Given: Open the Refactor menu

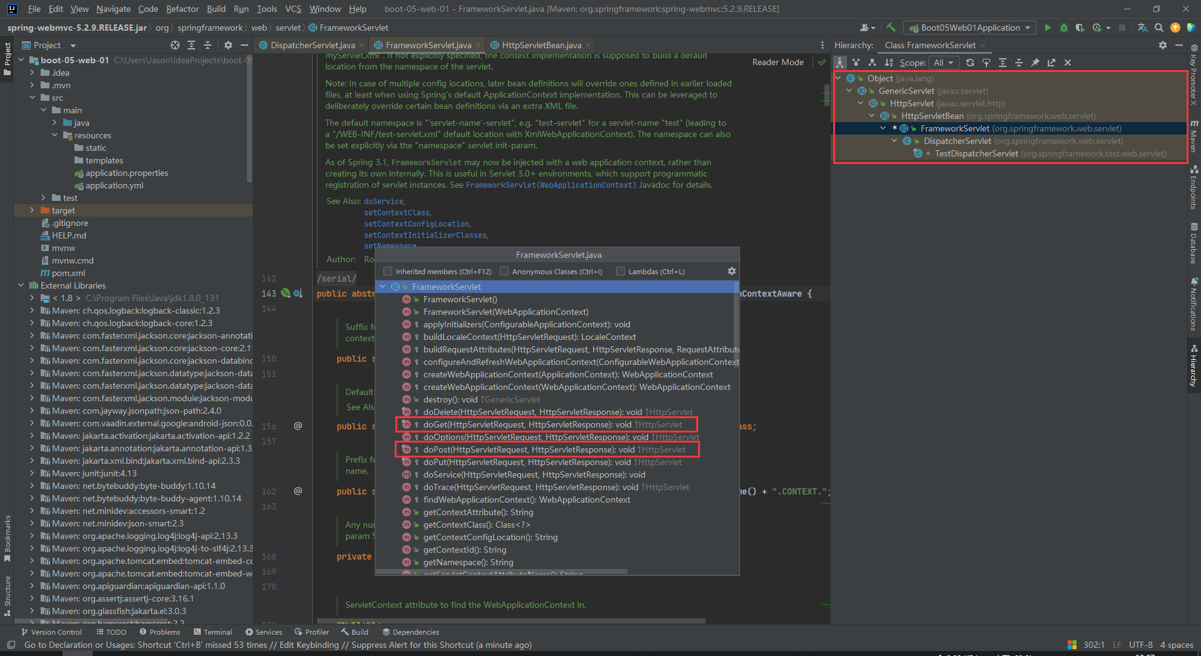Looking at the screenshot, I should 182,9.
